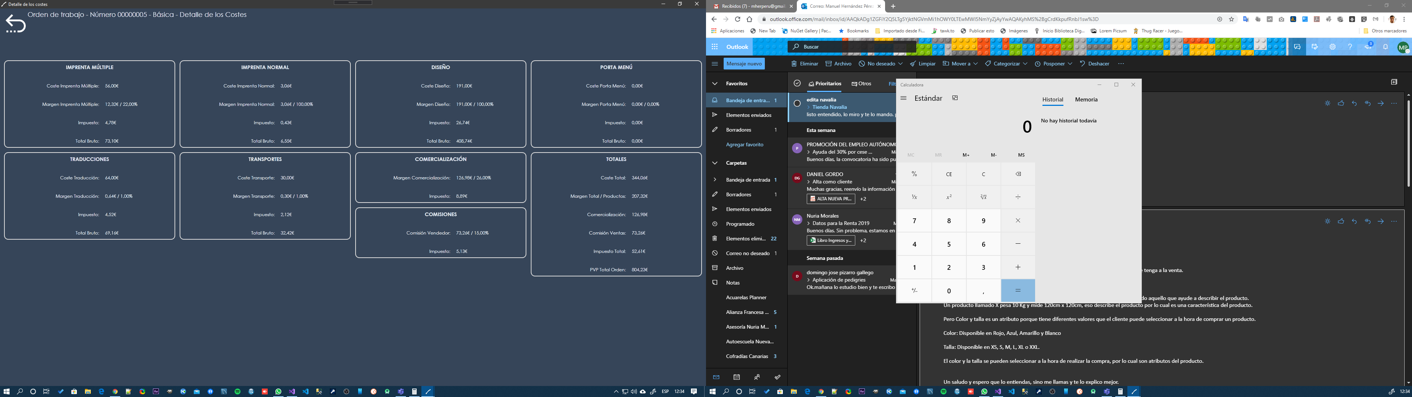This screenshot has width=1412, height=397.
Task: Click the back arrow in Detalle de Costes
Action: tap(15, 24)
